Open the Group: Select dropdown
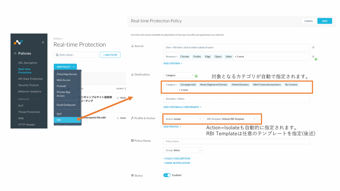The width and height of the screenshot is (340, 191). [x=183, y=150]
